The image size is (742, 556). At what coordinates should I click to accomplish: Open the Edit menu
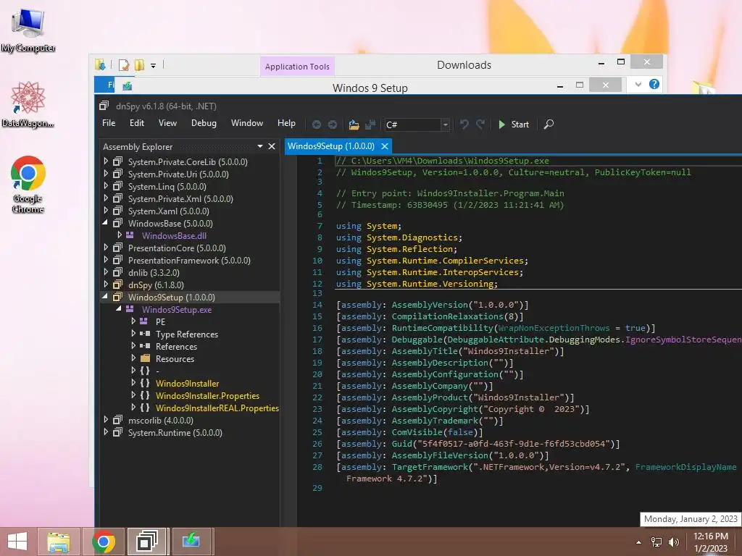point(137,123)
